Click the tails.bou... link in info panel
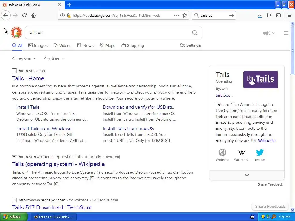The image size is (295, 221). 224,96
